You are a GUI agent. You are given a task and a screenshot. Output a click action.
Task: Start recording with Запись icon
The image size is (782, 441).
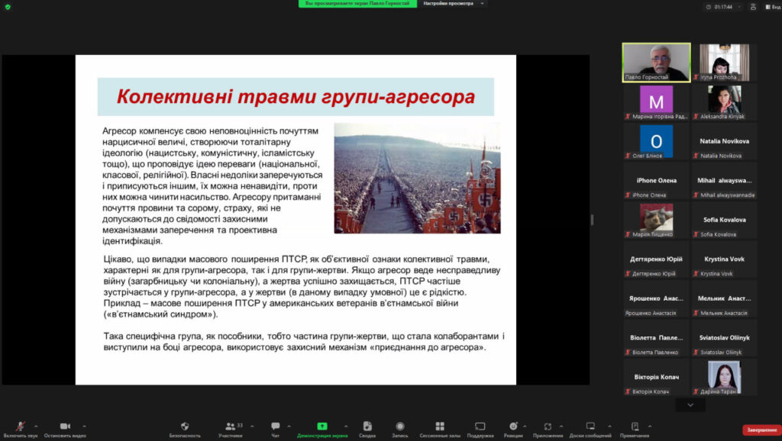[399, 427]
